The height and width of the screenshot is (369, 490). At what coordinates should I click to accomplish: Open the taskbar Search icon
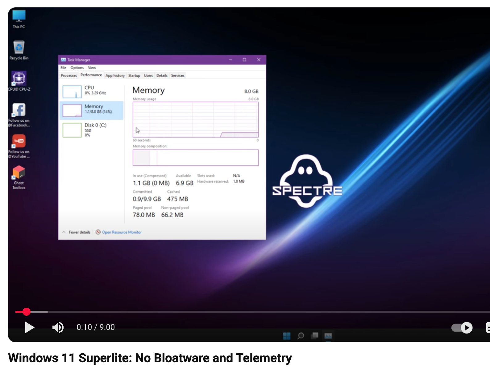point(301,336)
